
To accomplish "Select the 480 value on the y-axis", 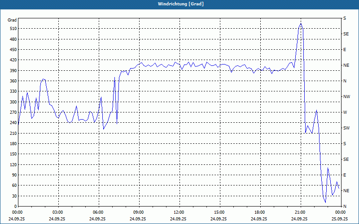I will [x=13, y=39].
